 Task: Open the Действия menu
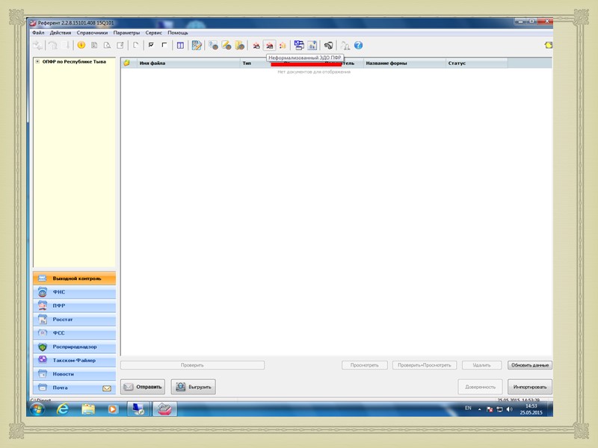tap(61, 33)
